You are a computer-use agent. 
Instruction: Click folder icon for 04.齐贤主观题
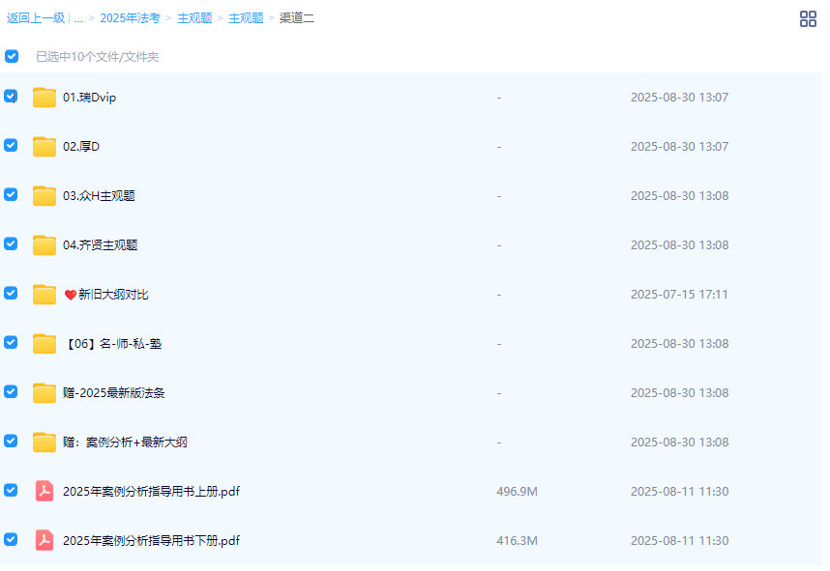[x=44, y=244]
